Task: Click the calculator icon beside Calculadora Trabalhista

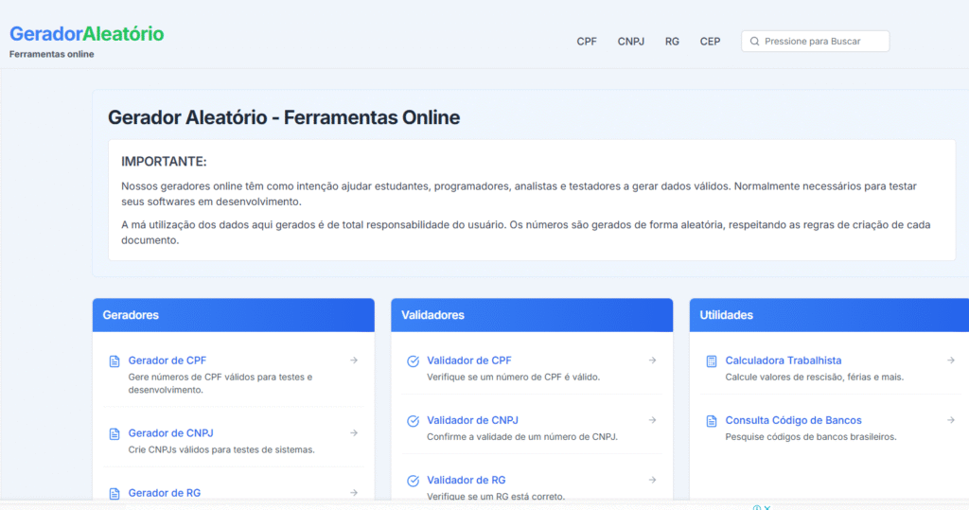Action: pos(712,361)
